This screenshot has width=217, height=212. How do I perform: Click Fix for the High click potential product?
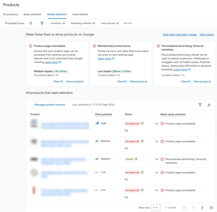pyautogui.click(x=126, y=130)
